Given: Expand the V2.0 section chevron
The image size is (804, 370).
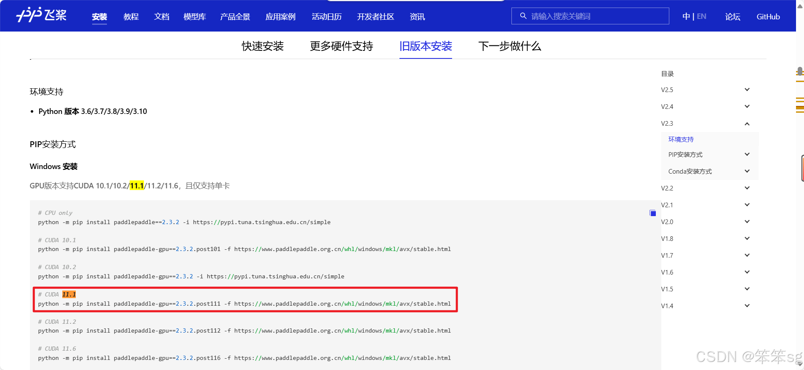Looking at the screenshot, I should pos(747,222).
